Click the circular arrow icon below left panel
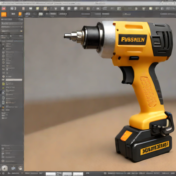 [x=20, y=168]
